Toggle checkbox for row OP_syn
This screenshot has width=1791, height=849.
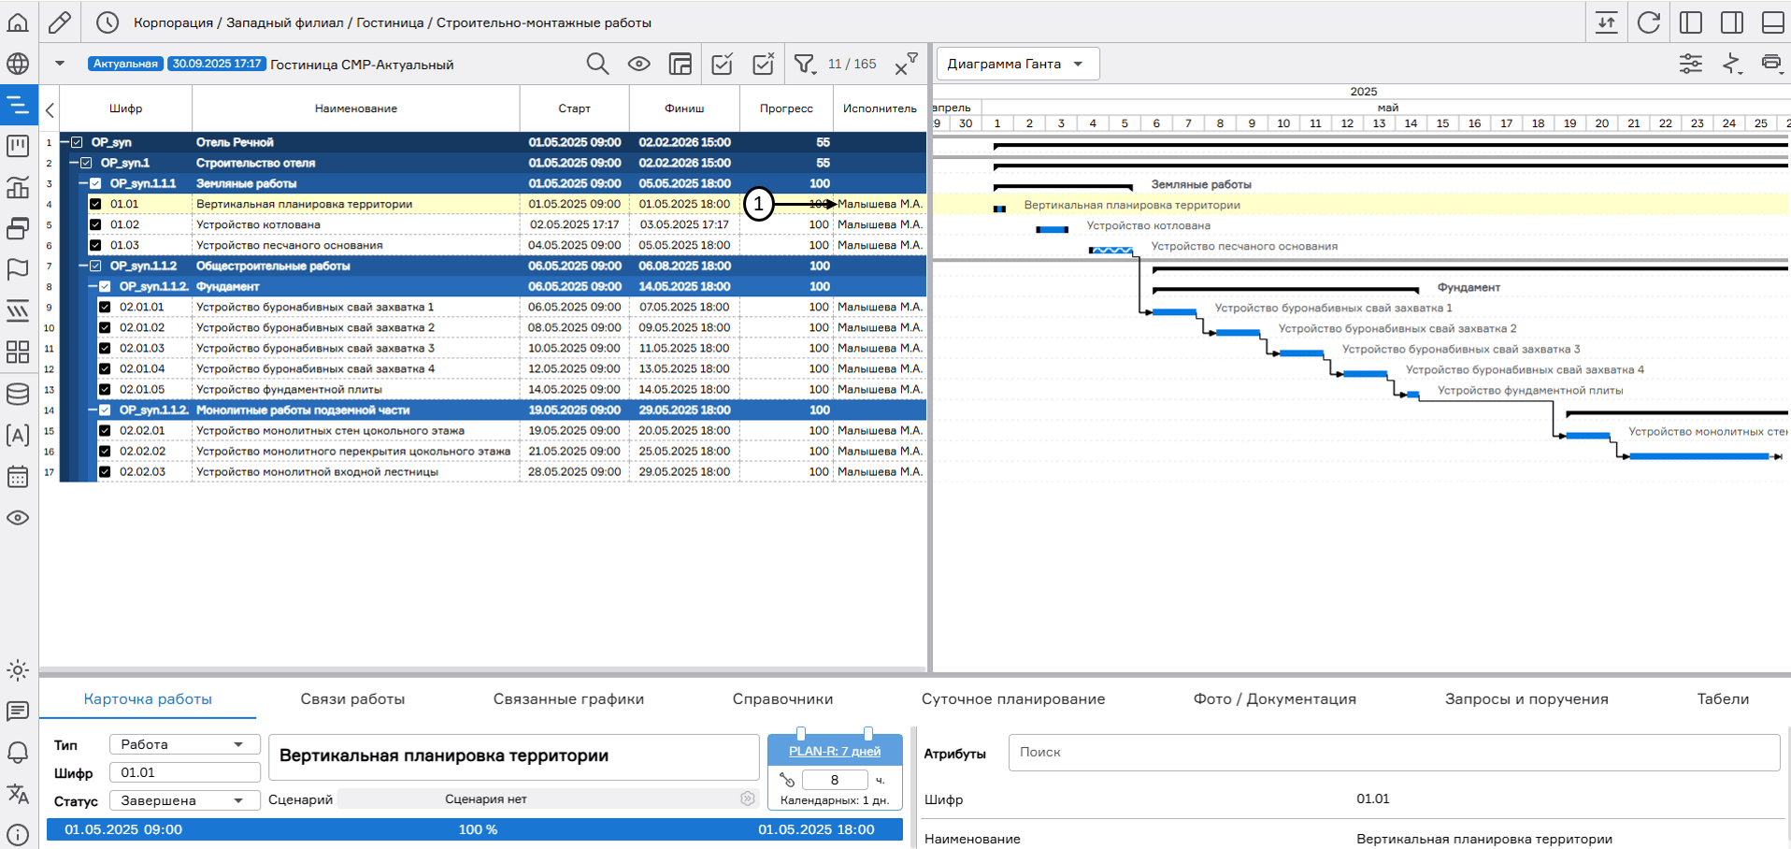[78, 142]
